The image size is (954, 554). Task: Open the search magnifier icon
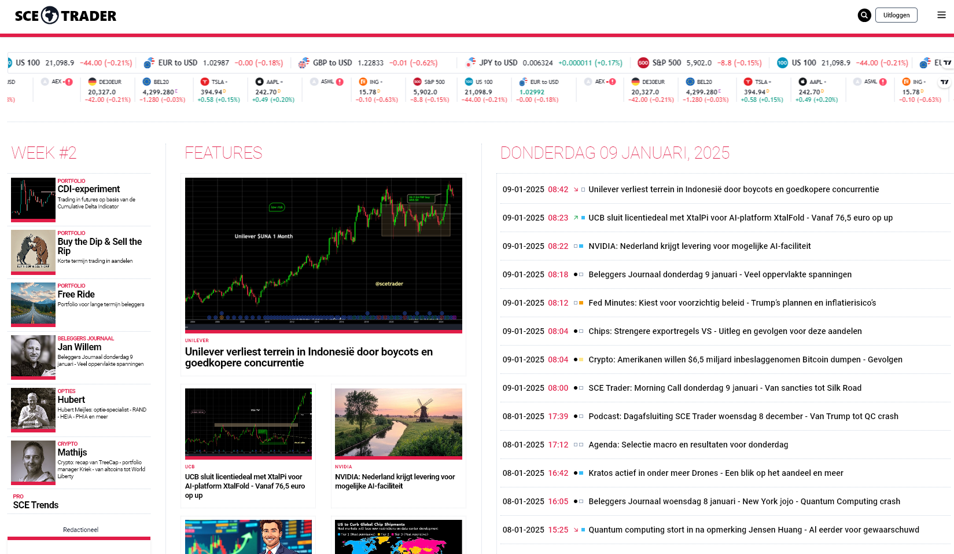click(864, 16)
